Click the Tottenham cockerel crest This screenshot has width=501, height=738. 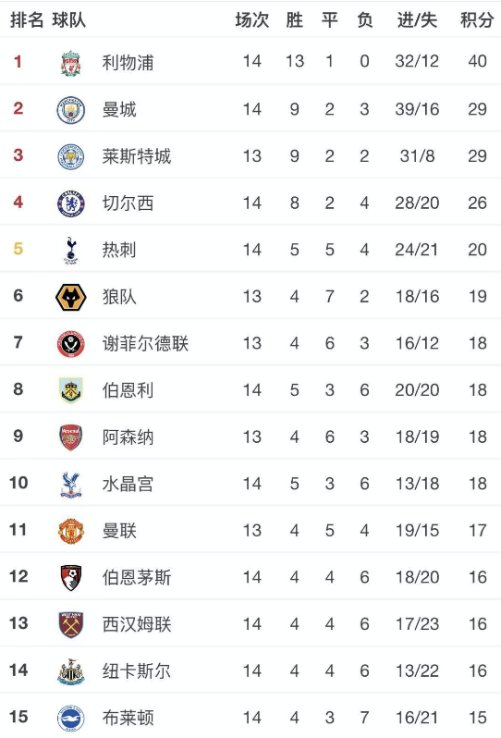tap(71, 250)
